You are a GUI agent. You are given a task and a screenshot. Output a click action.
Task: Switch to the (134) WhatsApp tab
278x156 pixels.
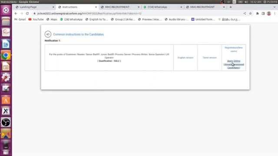click(162, 7)
